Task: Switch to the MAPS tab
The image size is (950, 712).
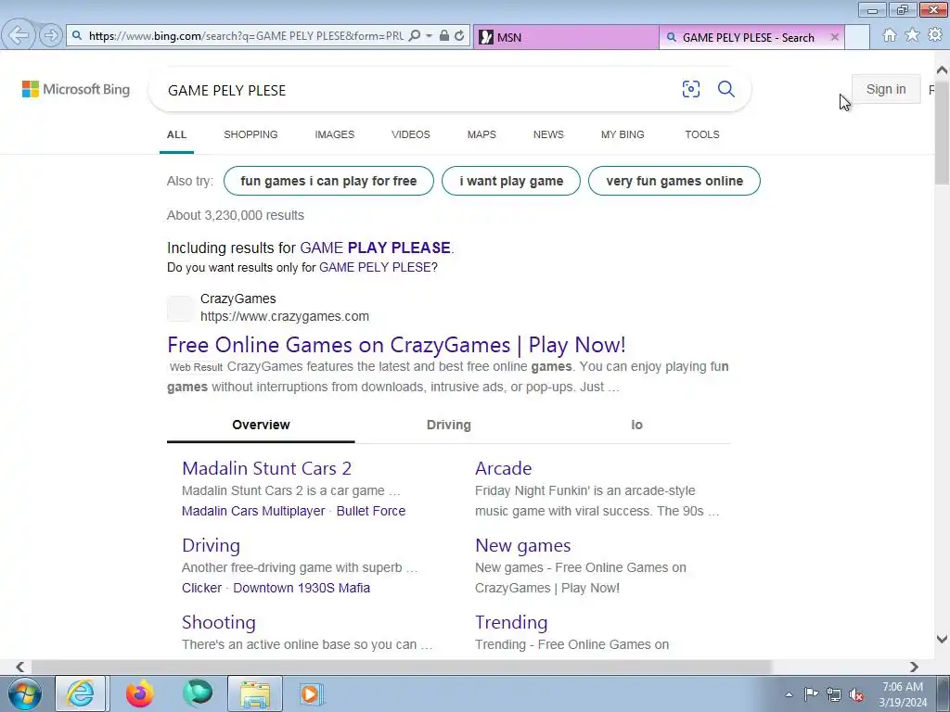Action: [481, 134]
